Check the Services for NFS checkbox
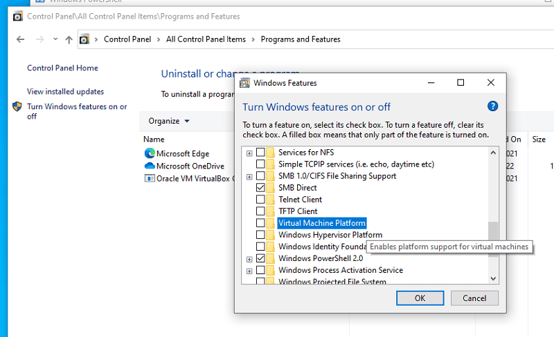The height and width of the screenshot is (337, 554). [260, 153]
